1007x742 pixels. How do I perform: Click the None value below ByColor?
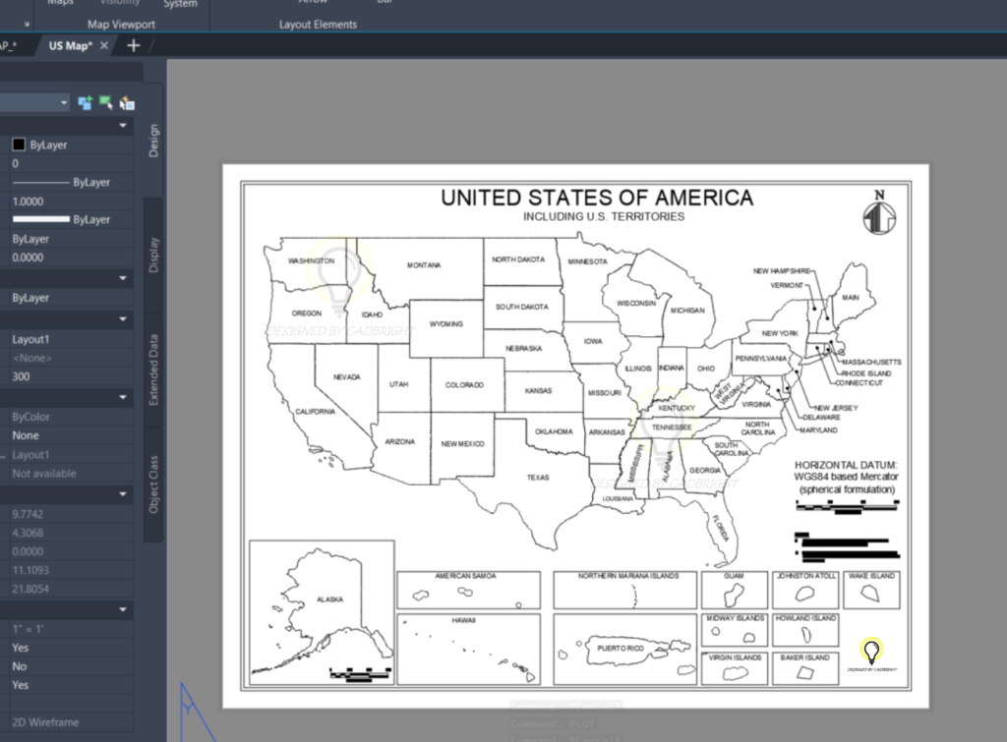tap(26, 435)
